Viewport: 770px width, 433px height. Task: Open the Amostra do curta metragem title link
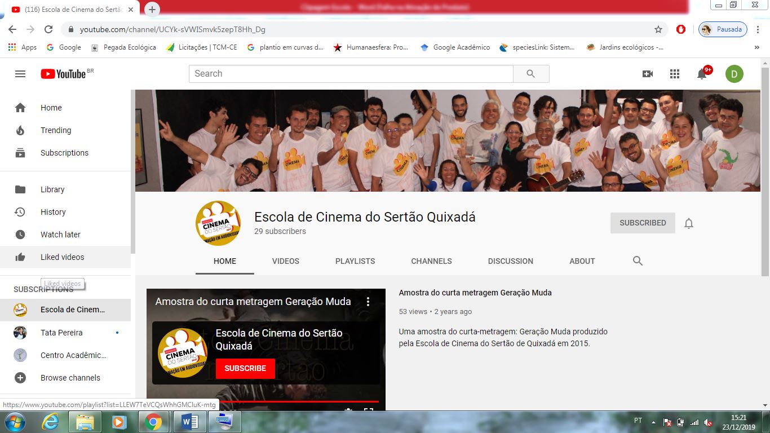point(475,293)
